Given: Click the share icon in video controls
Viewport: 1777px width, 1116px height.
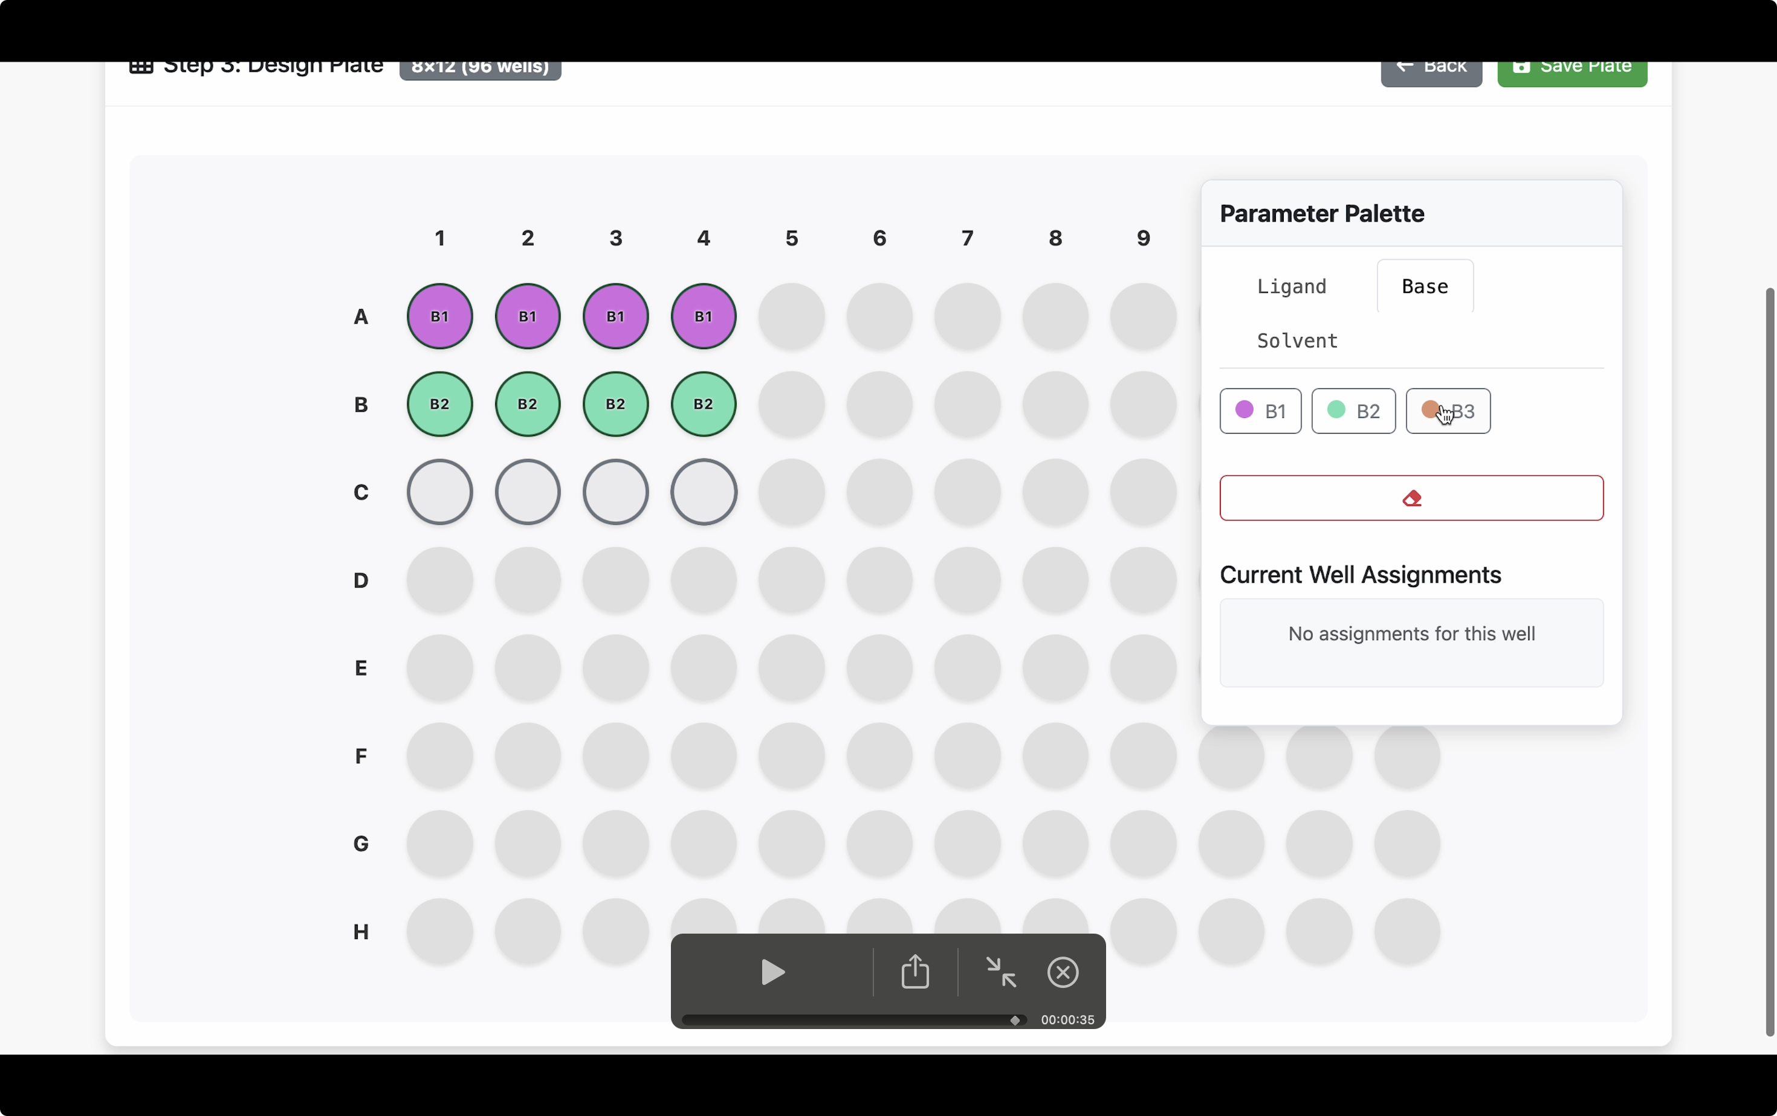Looking at the screenshot, I should 915,972.
